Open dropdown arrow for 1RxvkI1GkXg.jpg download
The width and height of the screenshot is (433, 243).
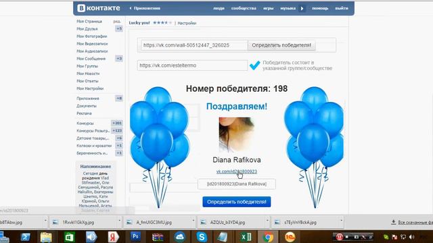click(119, 221)
